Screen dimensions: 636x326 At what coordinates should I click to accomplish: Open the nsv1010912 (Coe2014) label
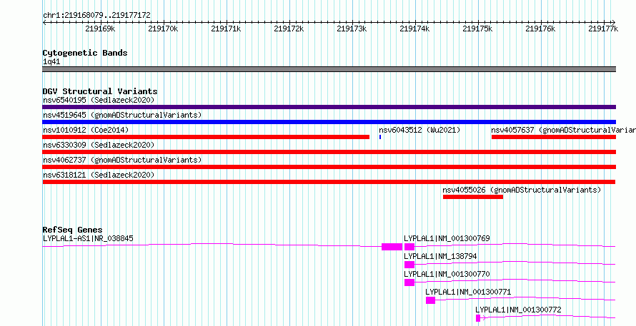click(86, 130)
